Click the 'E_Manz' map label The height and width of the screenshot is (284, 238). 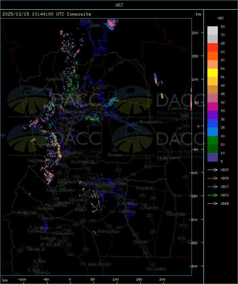coord(40,261)
